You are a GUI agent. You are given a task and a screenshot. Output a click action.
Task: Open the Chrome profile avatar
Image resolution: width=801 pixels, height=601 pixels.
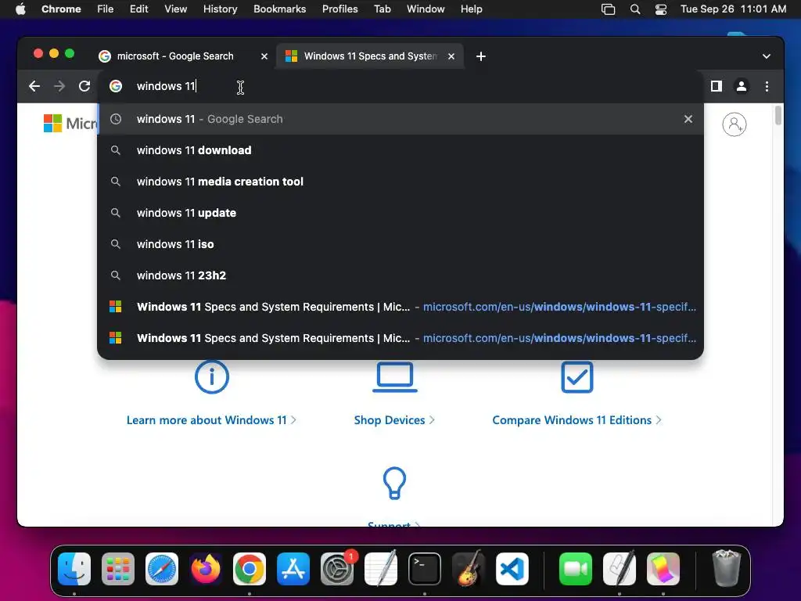pos(742,86)
